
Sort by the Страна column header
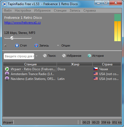point(107,64)
